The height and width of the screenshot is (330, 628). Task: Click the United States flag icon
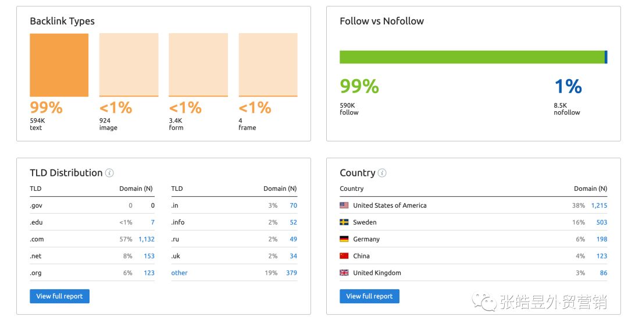(344, 205)
